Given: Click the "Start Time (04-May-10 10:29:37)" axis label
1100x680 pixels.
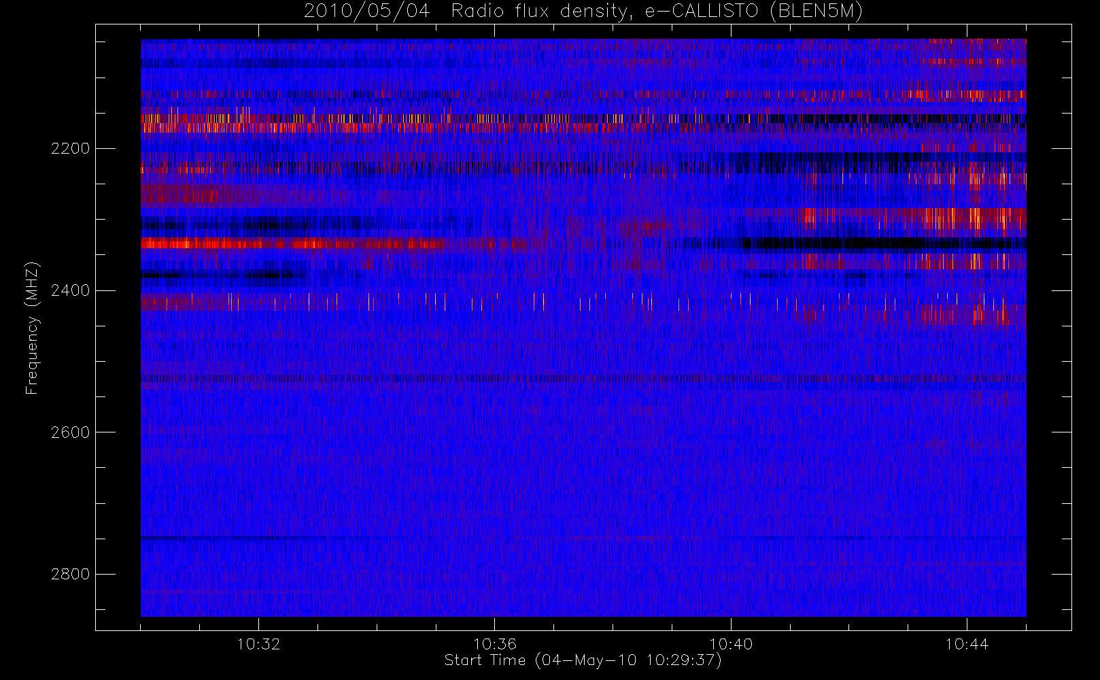Looking at the screenshot, I should (x=583, y=660).
